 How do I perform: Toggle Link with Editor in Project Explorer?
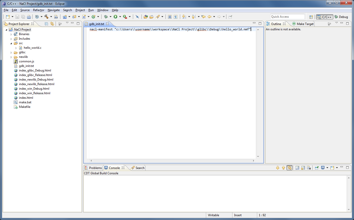(x=52, y=24)
